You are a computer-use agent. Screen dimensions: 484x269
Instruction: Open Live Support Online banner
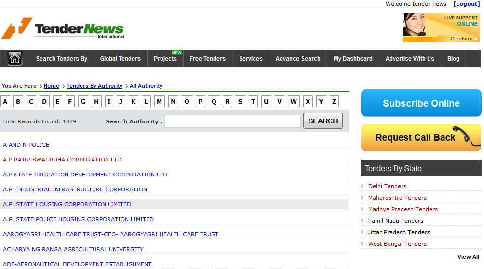[441, 28]
